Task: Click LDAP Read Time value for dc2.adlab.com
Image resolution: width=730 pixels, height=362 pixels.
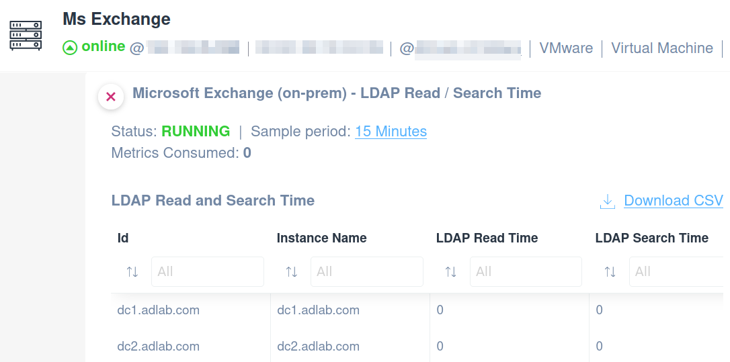Action: click(440, 347)
